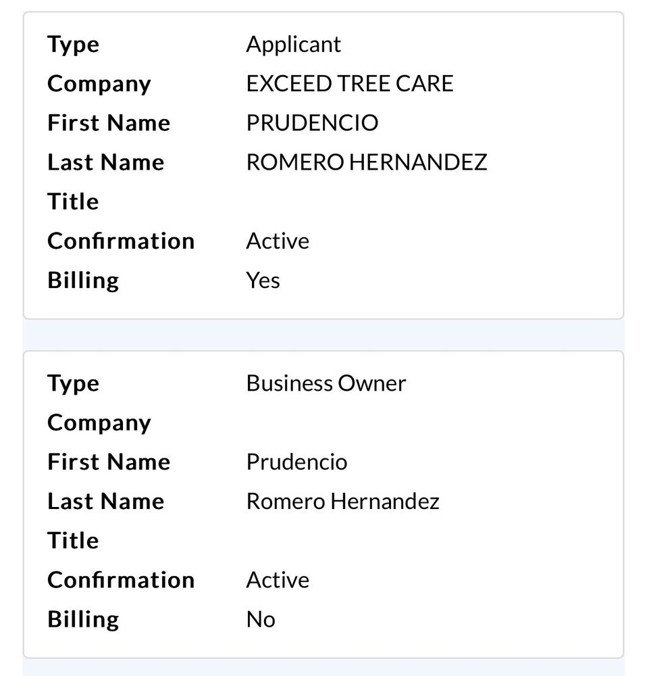Viewport: 647px width, 676px height.
Task: Click the Company label in Applicant card
Action: (x=99, y=84)
